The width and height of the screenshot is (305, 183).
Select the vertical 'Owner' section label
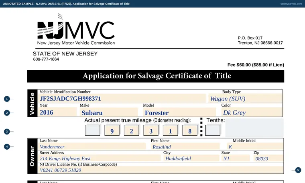(x=32, y=156)
